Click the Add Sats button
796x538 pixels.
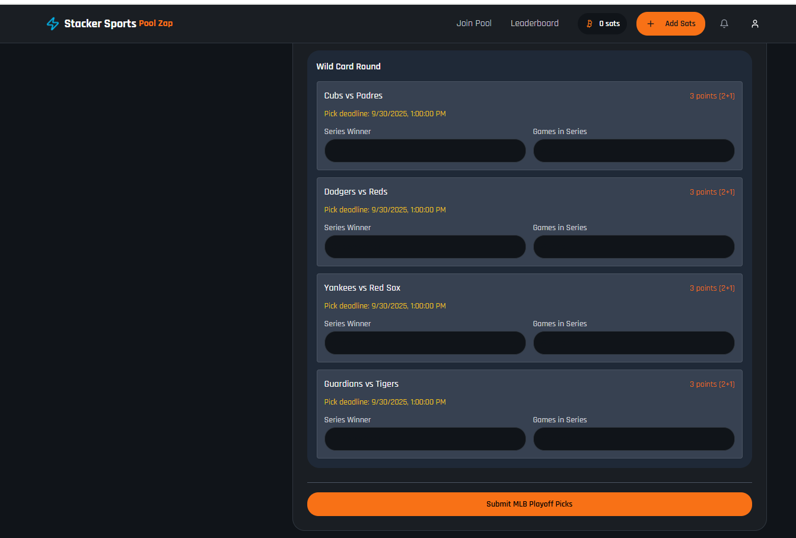(x=671, y=24)
